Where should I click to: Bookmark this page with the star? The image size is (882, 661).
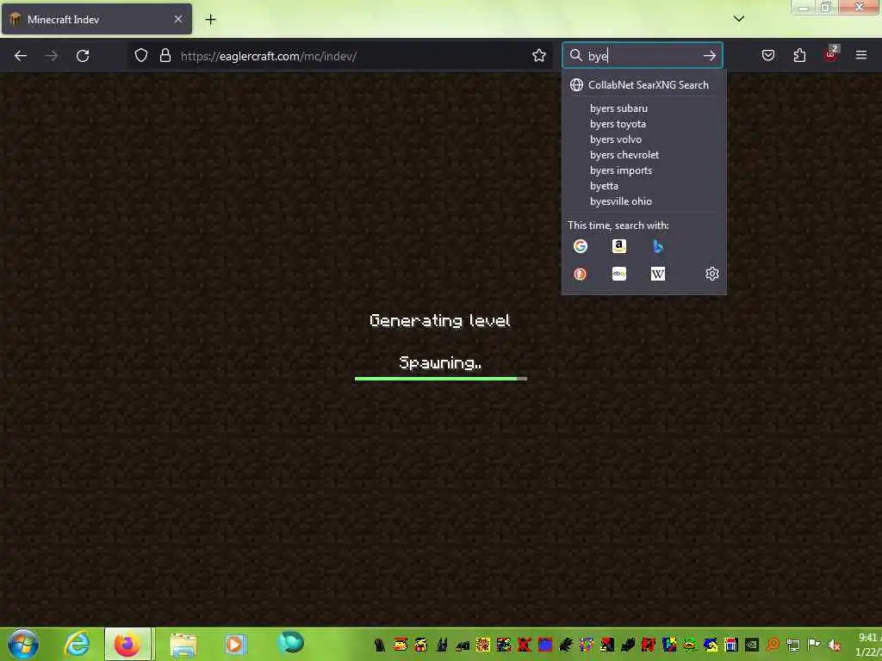pyautogui.click(x=539, y=56)
